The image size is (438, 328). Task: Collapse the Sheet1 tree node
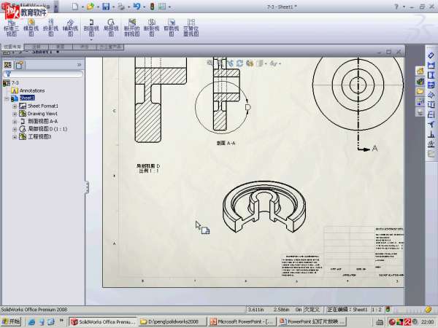(x=7, y=98)
